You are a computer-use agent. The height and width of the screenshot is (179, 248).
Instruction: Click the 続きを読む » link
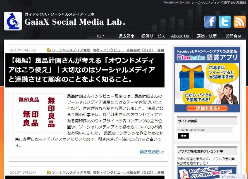click(152, 151)
